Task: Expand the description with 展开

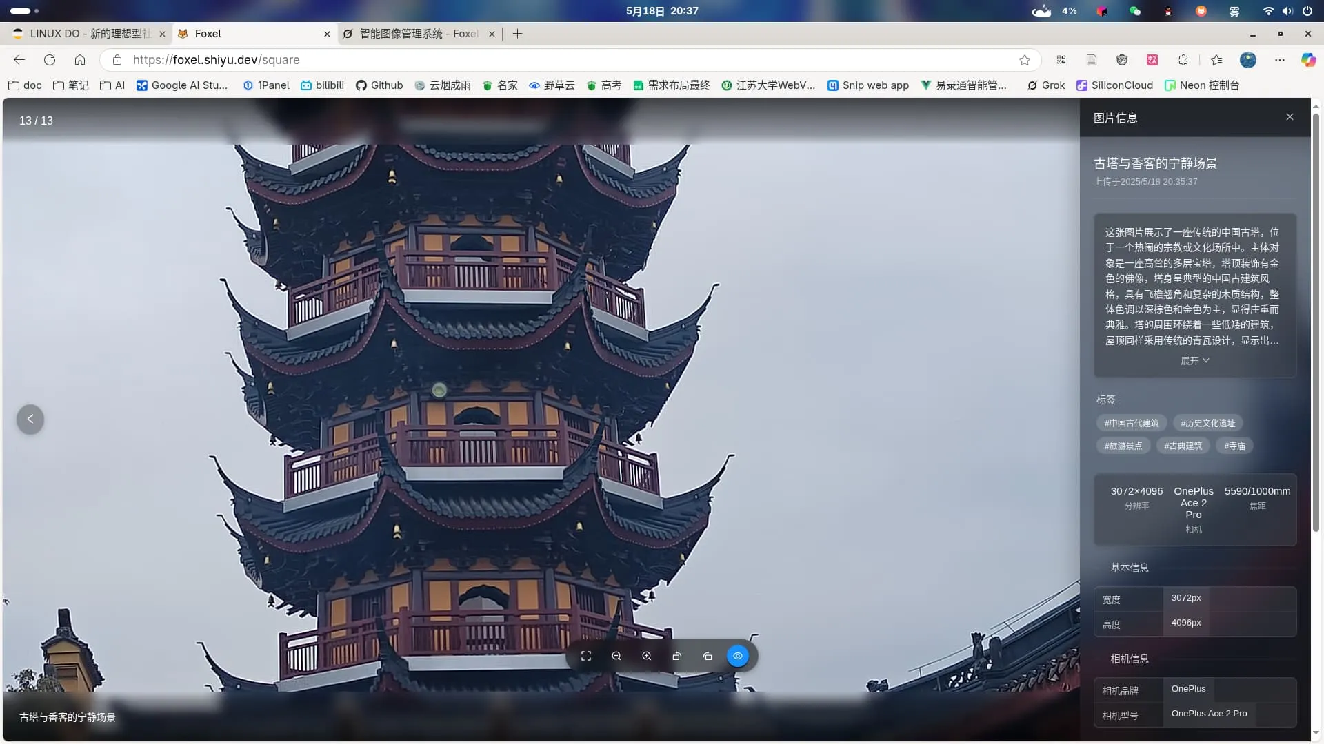Action: [x=1194, y=360]
